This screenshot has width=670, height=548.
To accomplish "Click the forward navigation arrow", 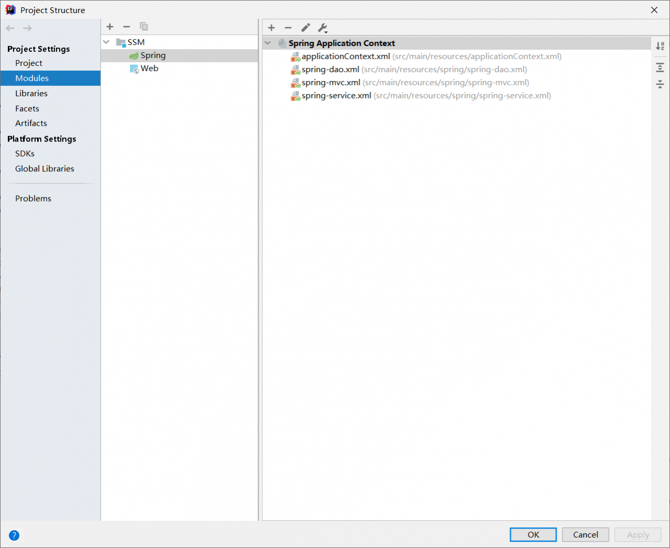I will tap(27, 28).
